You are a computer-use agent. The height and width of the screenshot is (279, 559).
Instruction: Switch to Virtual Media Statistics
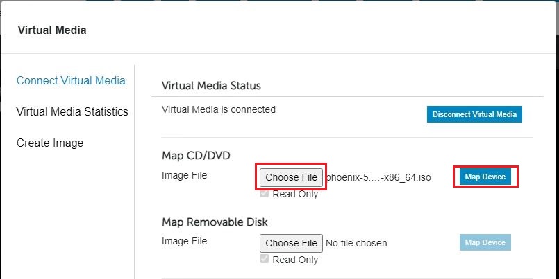[72, 111]
